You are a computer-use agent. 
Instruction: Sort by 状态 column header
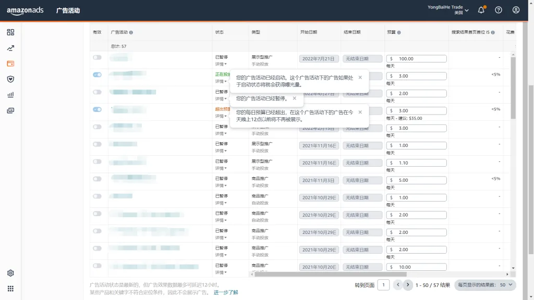pos(220,32)
